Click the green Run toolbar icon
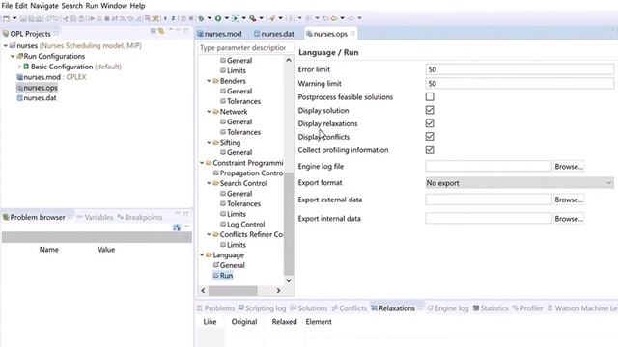 pos(218,18)
